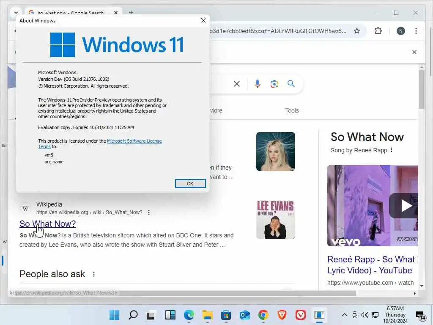The image size is (433, 325).
Task: Launch Brave browser from taskbar
Action: click(282, 315)
